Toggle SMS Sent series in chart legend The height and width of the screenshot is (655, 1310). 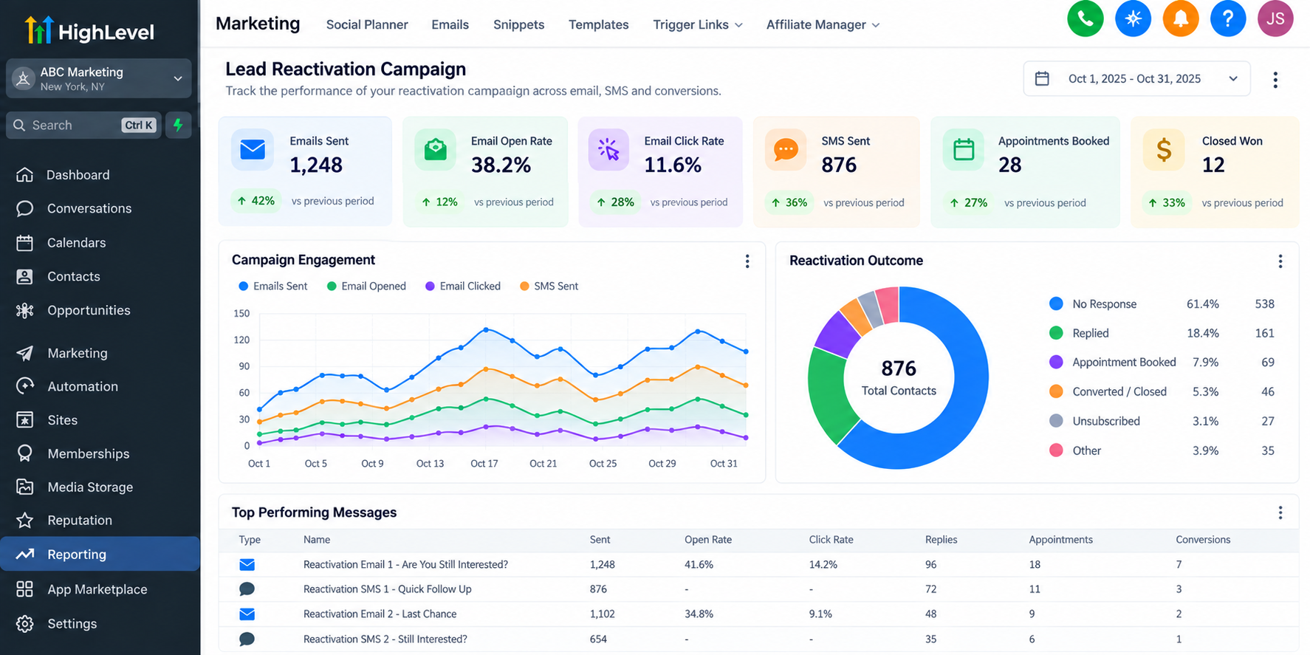549,286
